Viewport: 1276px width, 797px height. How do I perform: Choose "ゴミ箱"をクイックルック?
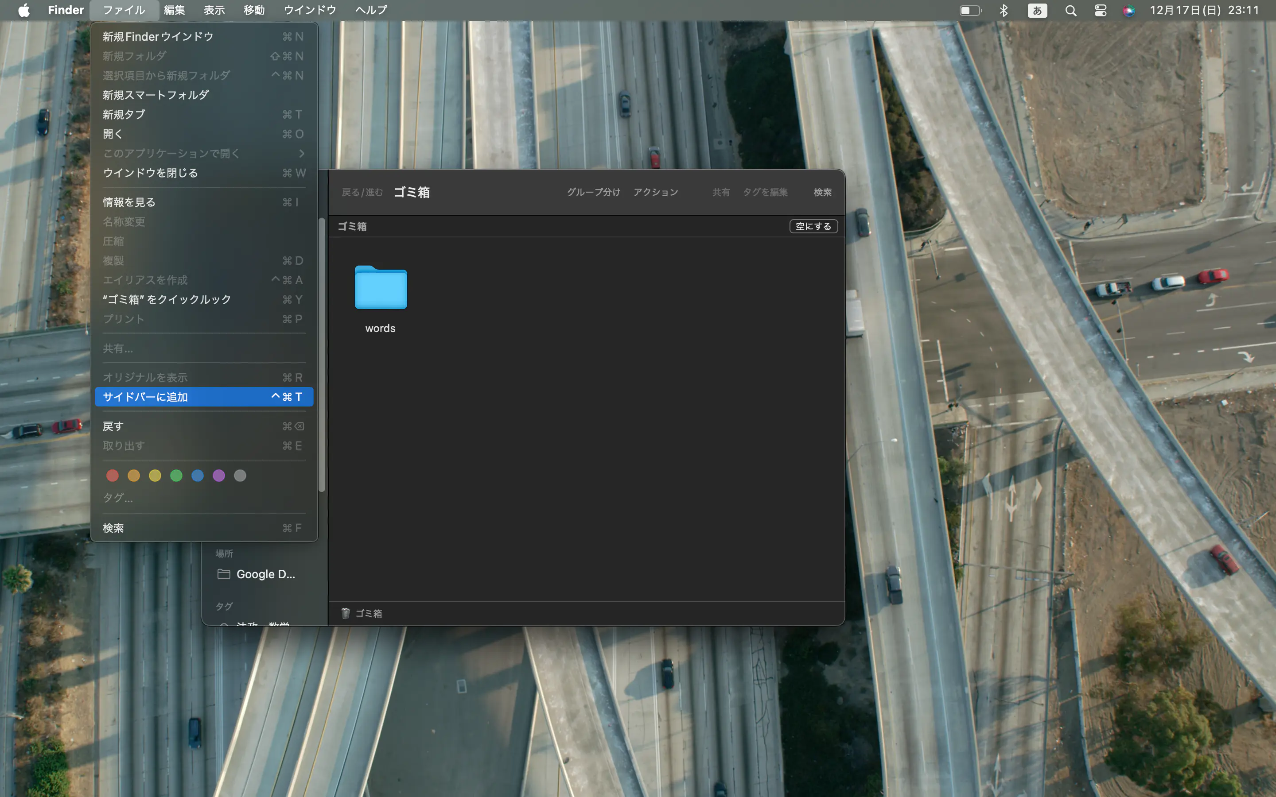(204, 299)
